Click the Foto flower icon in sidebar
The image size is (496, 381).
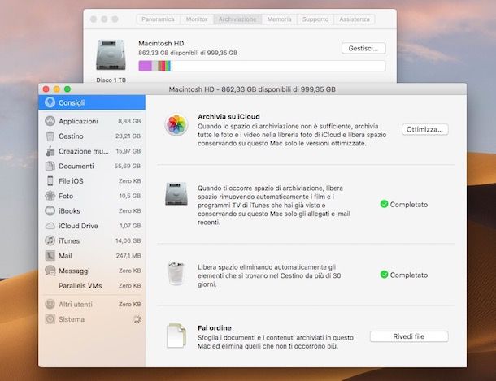pyautogui.click(x=50, y=196)
